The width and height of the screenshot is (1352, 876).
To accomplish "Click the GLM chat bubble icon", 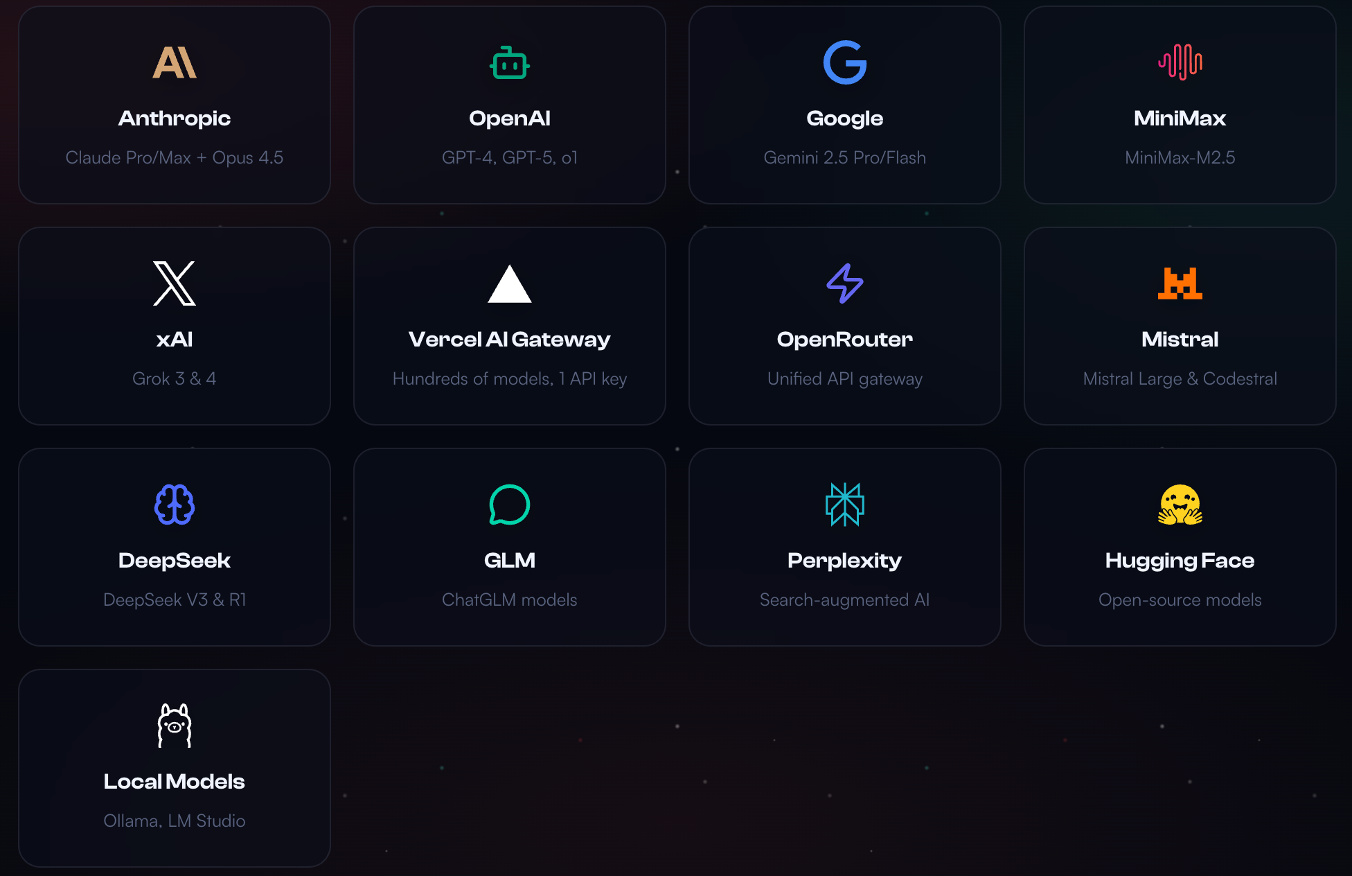I will [x=510, y=505].
